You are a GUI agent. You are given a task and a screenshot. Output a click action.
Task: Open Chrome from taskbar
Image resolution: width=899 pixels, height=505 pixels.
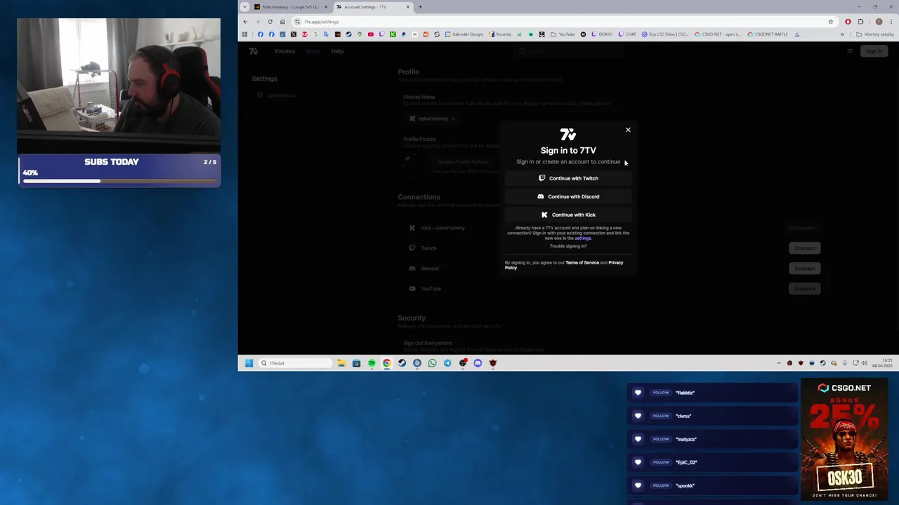387,363
